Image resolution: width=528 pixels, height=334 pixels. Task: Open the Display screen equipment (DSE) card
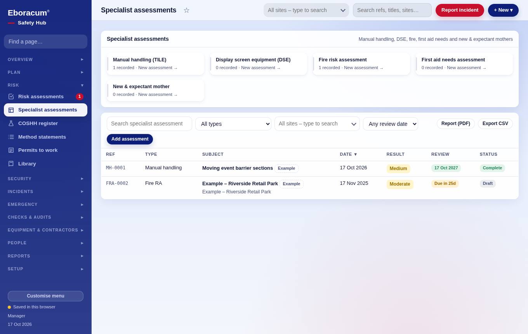point(258,64)
